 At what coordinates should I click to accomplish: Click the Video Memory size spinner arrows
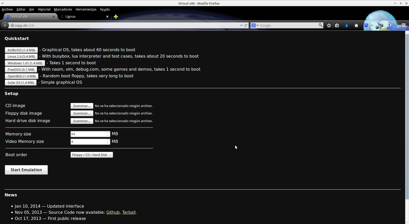[x=108, y=142]
